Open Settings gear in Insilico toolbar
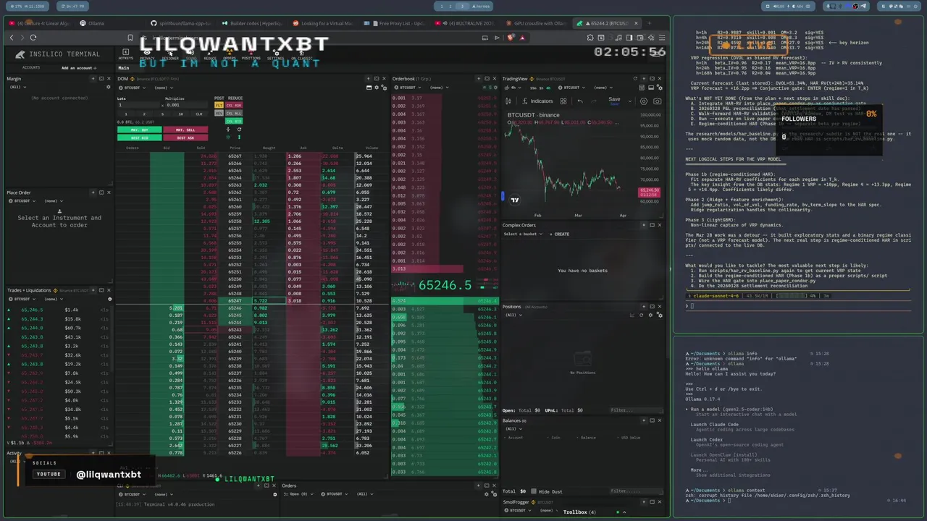927x521 pixels. [x=276, y=52]
